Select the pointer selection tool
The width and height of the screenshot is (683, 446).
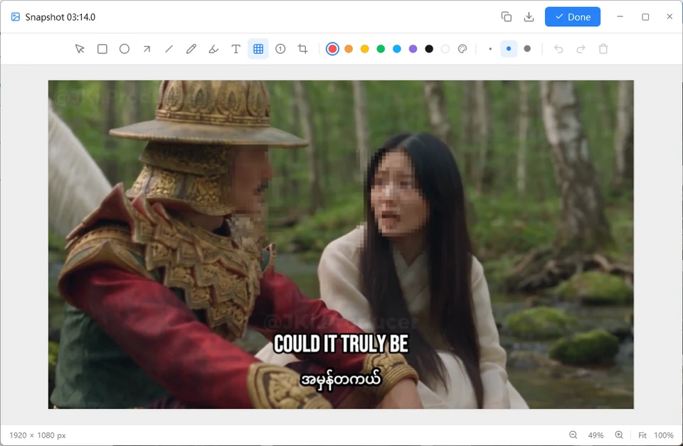[80, 49]
